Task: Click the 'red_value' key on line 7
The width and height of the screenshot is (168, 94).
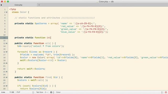Action: pyautogui.click(x=67, y=26)
